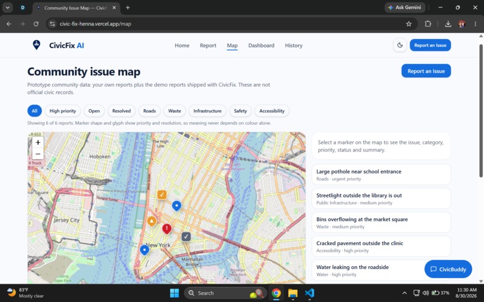
Task: Filter reports by Safety category
Action: (240, 111)
